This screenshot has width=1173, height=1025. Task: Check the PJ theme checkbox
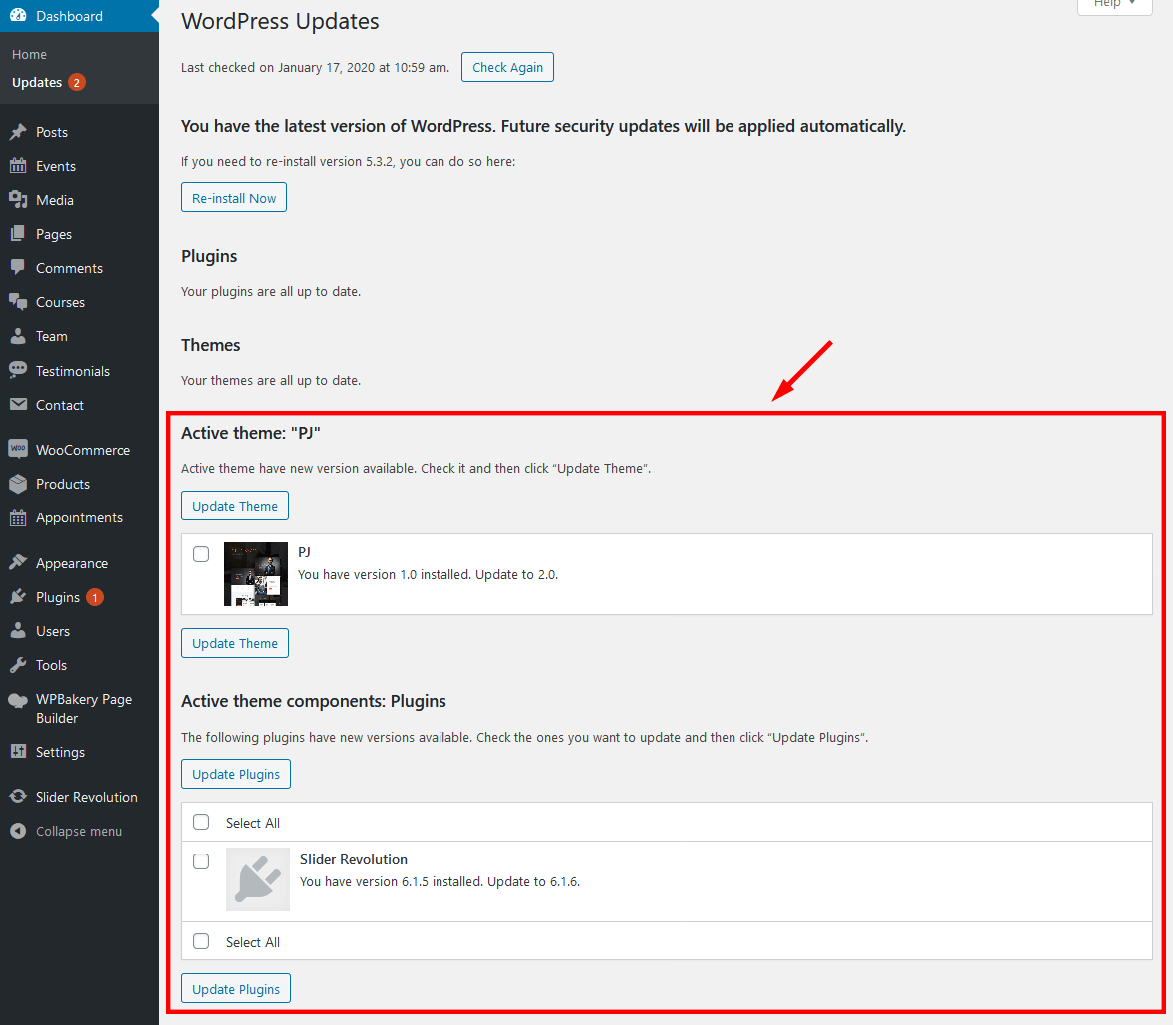201,554
